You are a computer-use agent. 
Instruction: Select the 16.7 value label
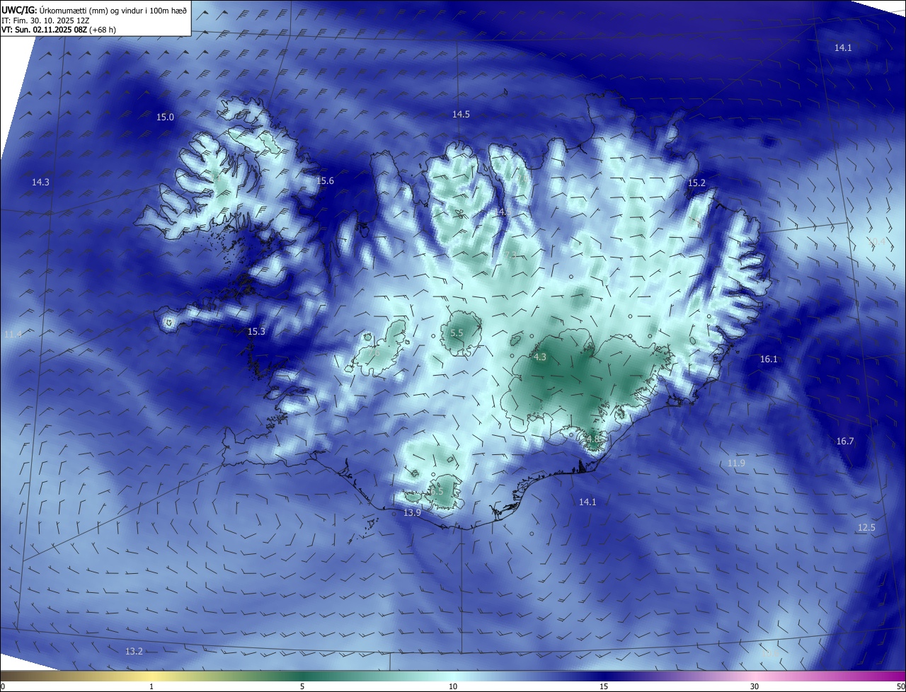coord(845,442)
